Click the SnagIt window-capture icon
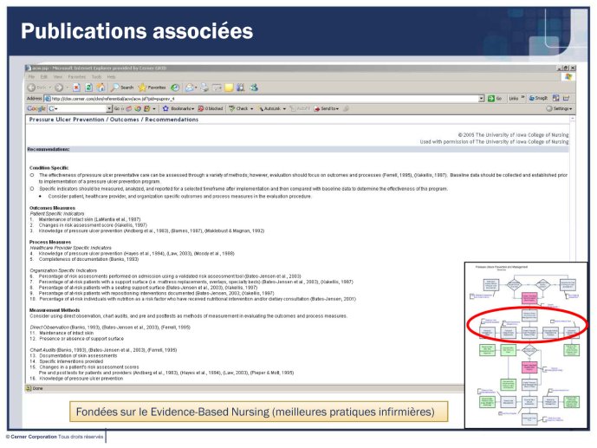 (556, 98)
